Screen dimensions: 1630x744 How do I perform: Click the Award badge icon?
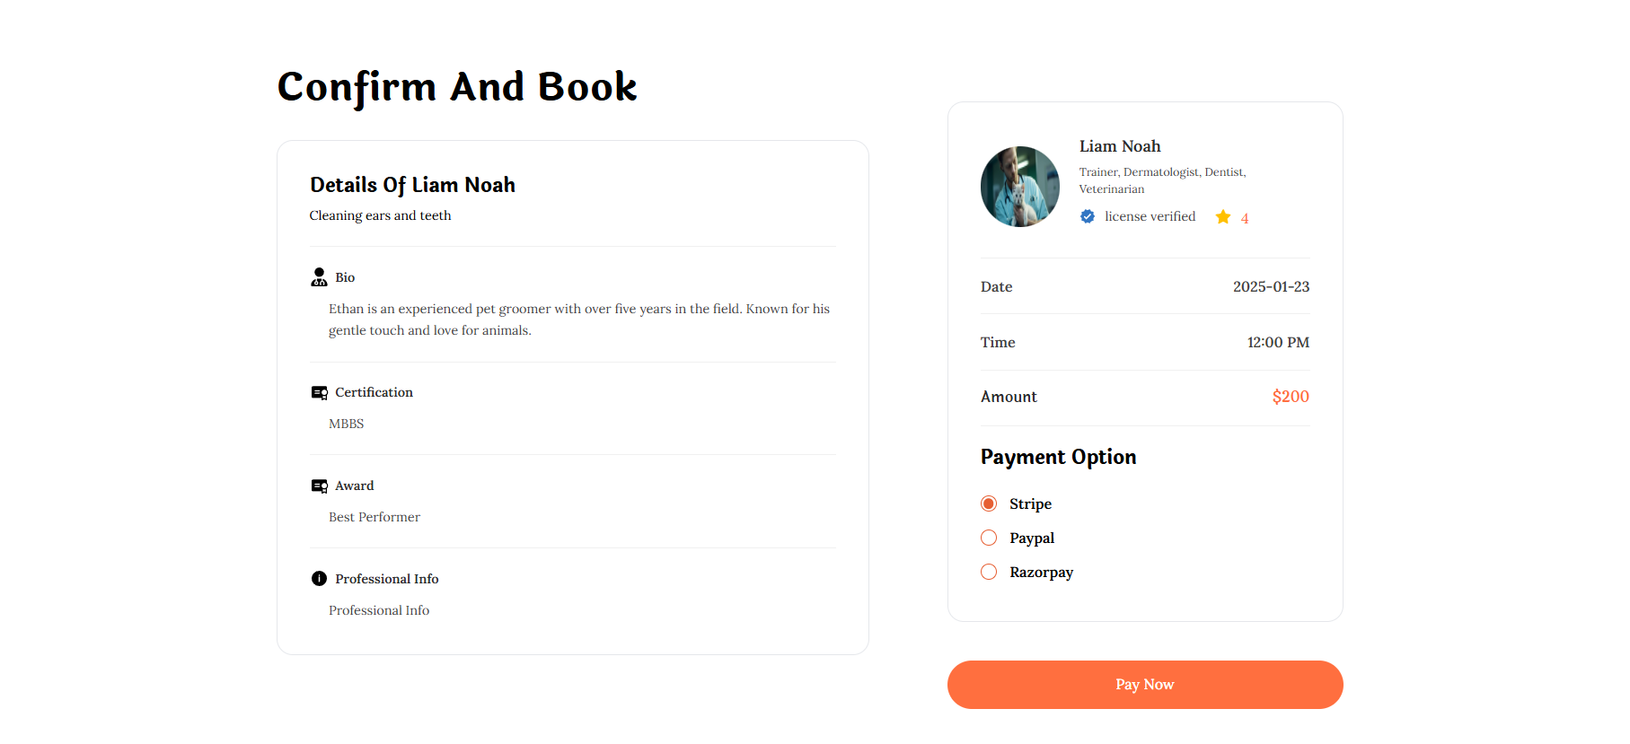pyautogui.click(x=319, y=486)
